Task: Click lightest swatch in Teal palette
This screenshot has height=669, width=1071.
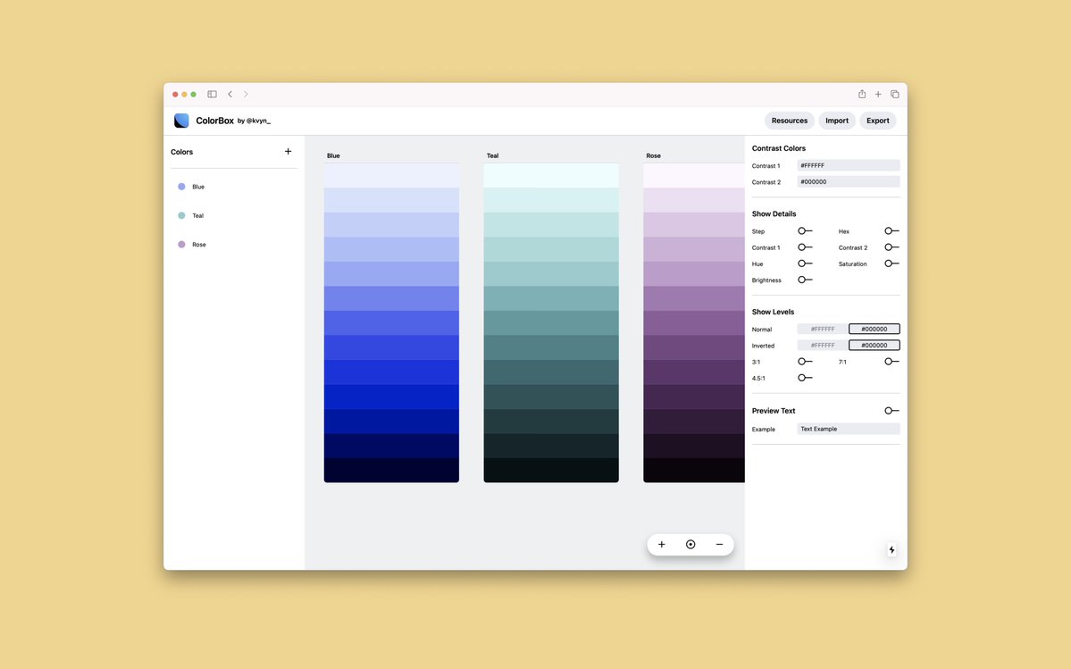Action: (551, 175)
